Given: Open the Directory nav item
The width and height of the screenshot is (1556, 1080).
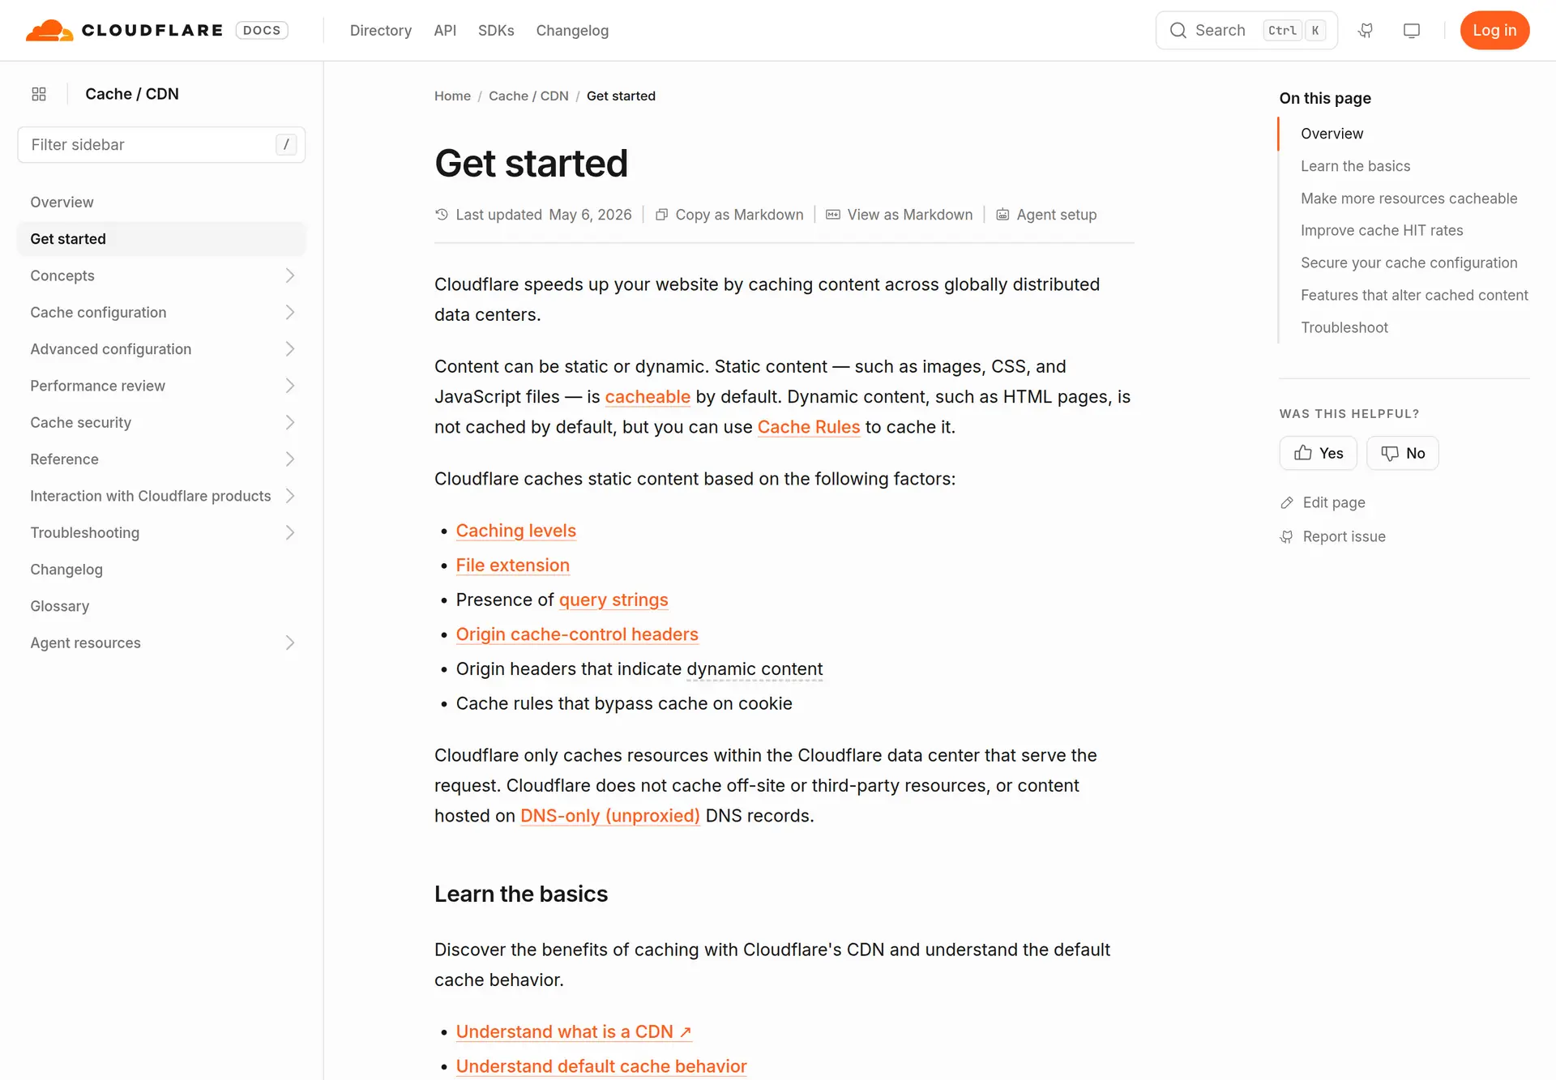Looking at the screenshot, I should coord(381,30).
